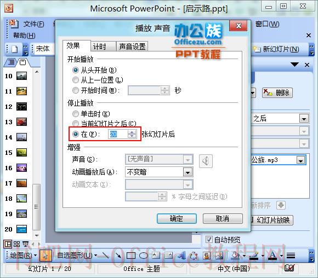The height and width of the screenshot is (278, 318).
Task: Select 开始时间 radio option
Action: click(x=76, y=90)
